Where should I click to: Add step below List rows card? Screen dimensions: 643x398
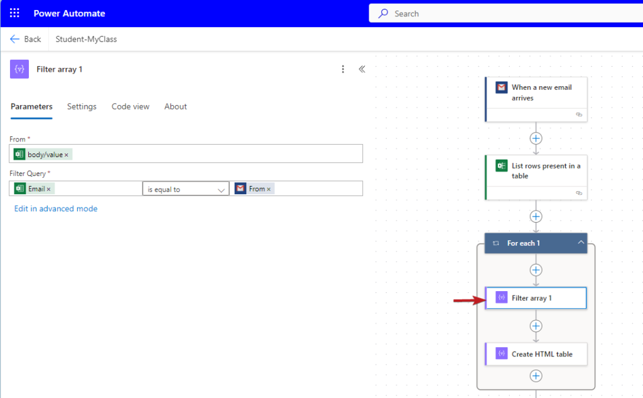coord(536,216)
